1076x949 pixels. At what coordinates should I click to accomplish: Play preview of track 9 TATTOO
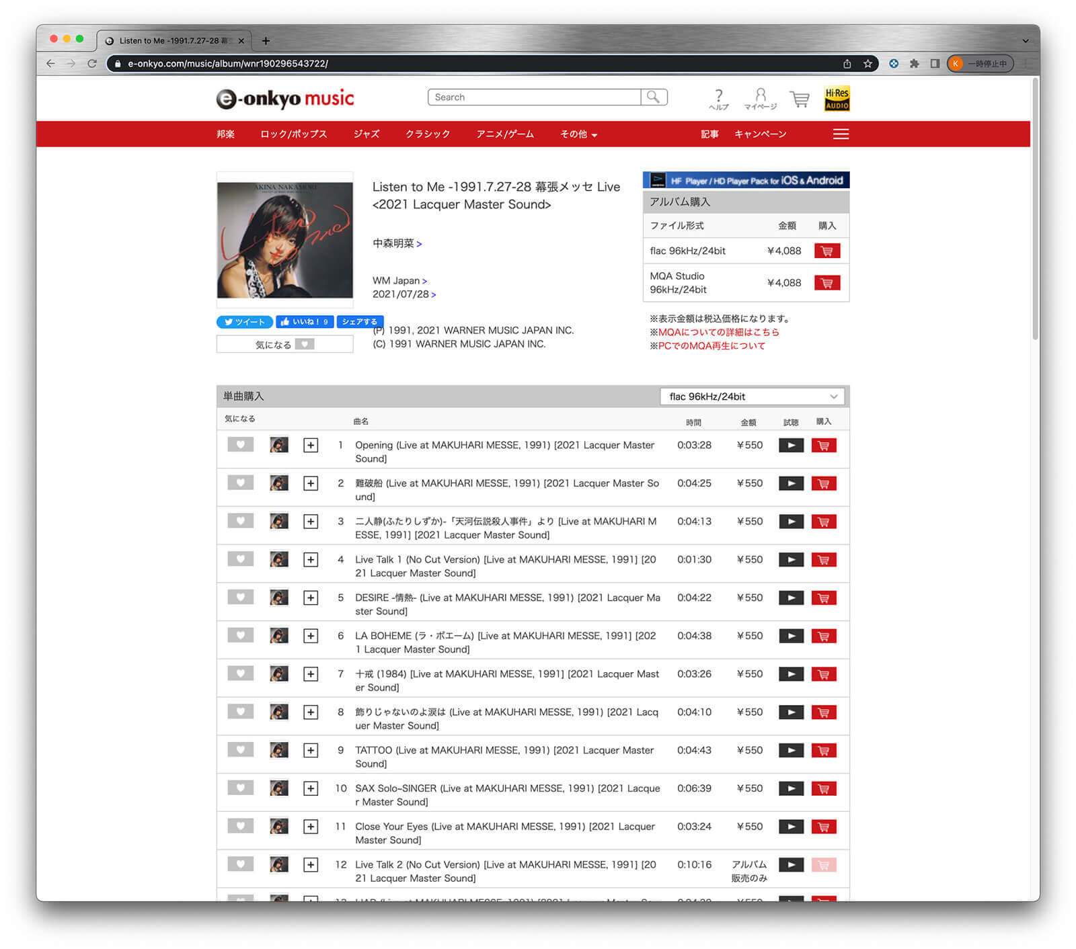[x=791, y=750]
